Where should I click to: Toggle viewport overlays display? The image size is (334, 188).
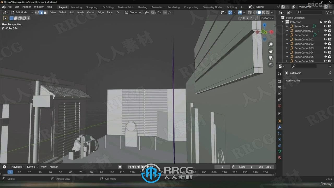(240, 12)
